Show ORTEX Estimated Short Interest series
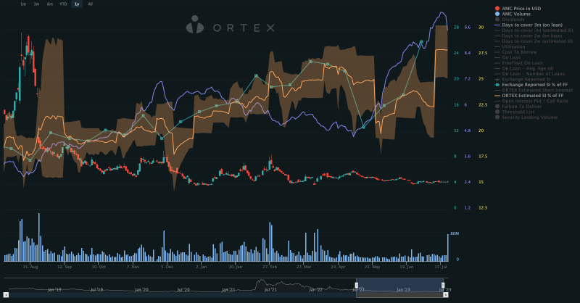580x303 pixels. tap(534, 91)
